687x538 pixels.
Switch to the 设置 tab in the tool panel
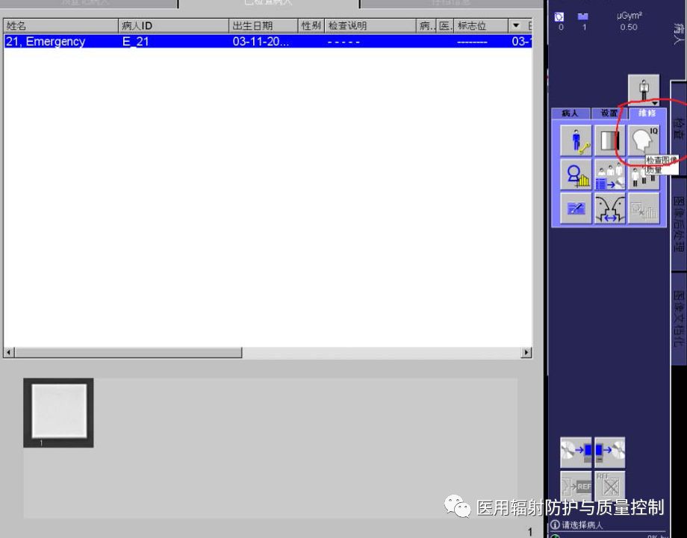click(609, 113)
